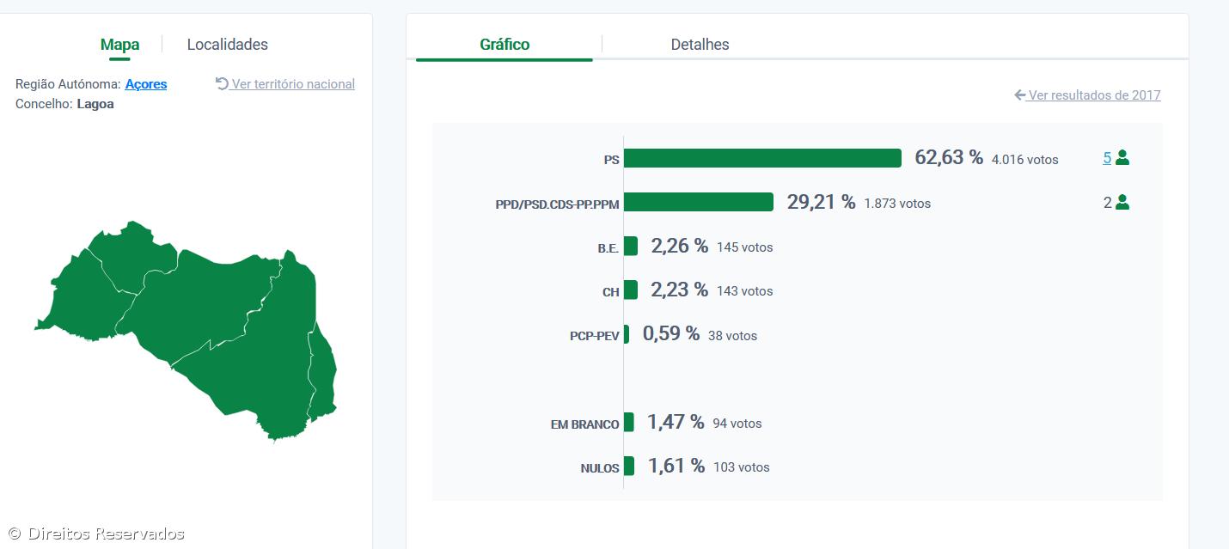
Task: Click the PS result bar in the chart
Action: [x=762, y=158]
